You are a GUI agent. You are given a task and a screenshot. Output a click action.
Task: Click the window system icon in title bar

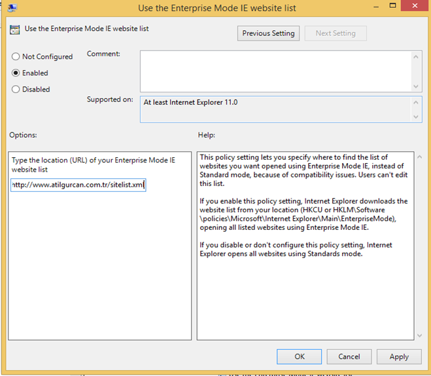(x=12, y=8)
